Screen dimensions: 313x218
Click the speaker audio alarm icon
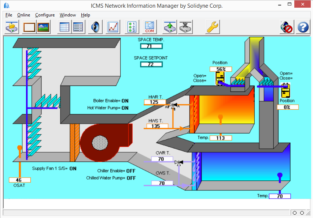tap(95, 27)
